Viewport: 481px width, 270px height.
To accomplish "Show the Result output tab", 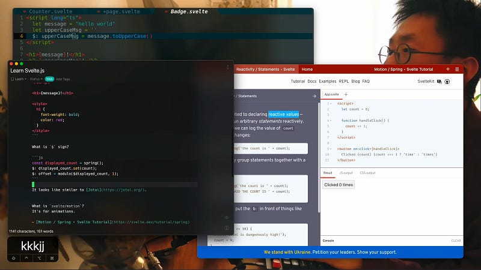I will point(328,173).
